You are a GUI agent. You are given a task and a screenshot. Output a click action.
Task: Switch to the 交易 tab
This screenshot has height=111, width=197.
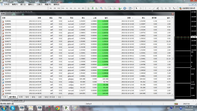[x=5, y=97]
